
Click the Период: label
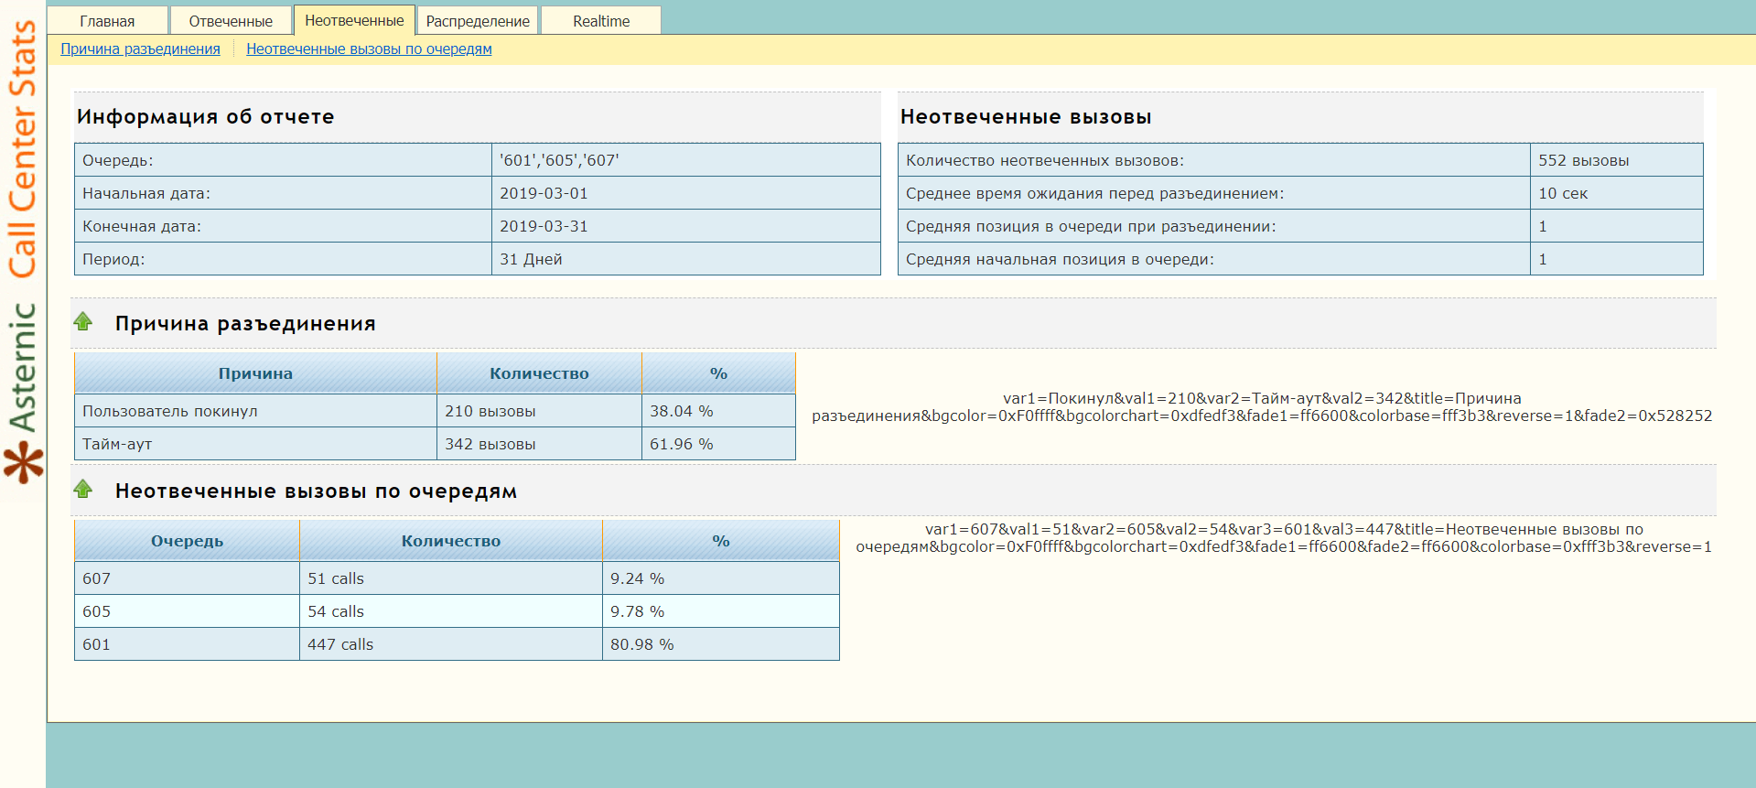pos(113,259)
